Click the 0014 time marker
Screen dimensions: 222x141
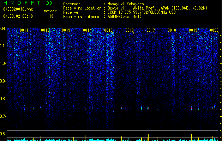(87, 30)
